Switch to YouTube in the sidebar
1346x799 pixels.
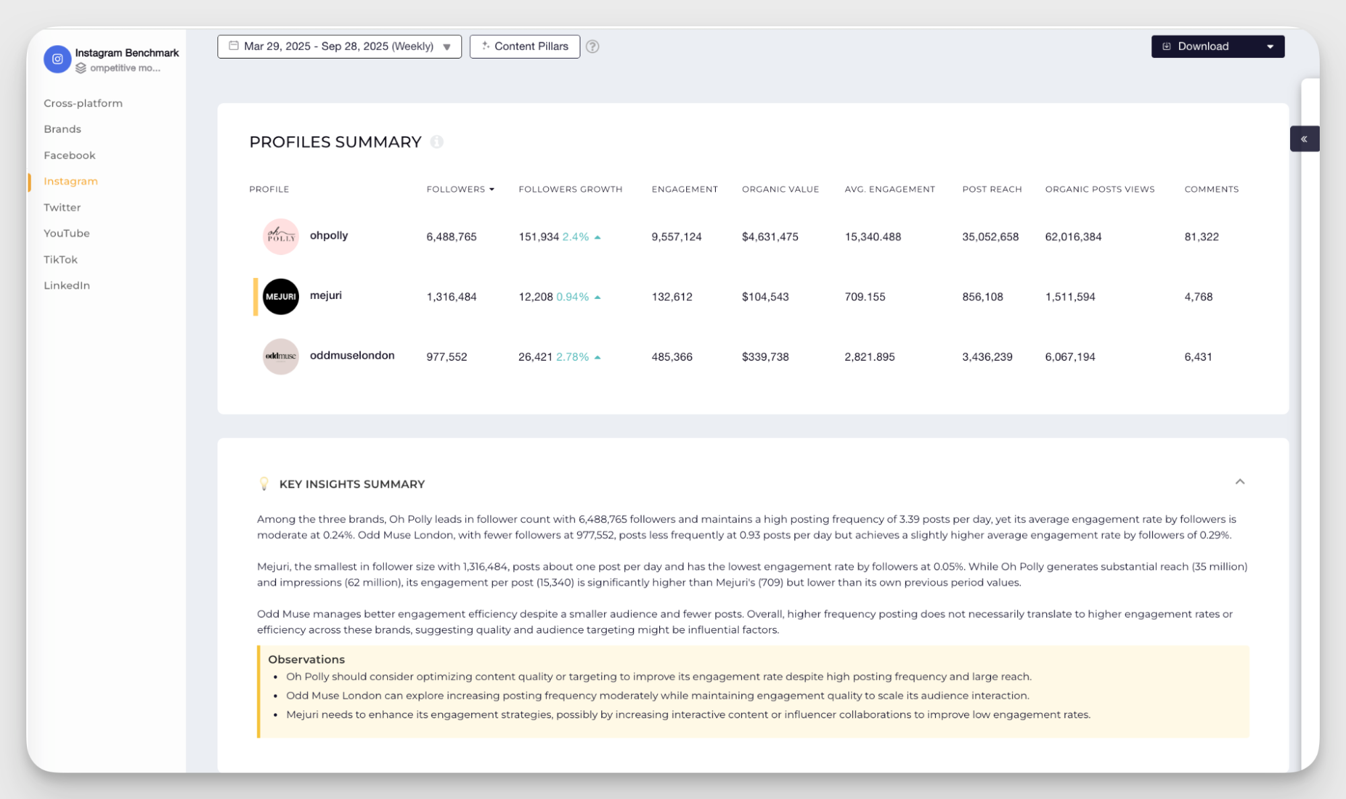[67, 233]
